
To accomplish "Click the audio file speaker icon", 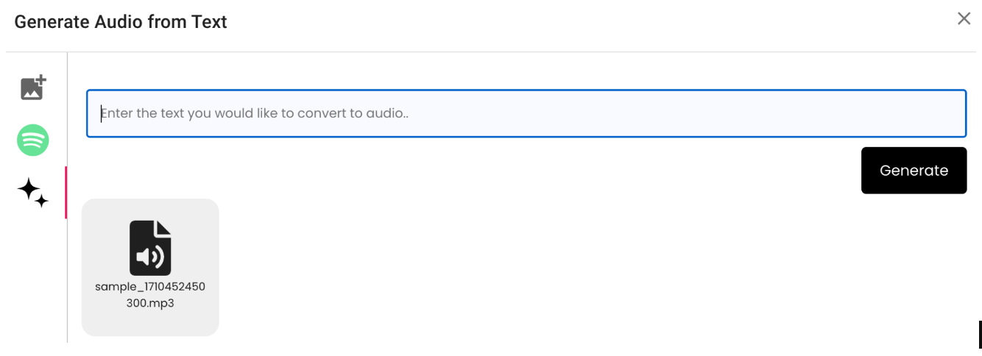I will click(x=150, y=248).
